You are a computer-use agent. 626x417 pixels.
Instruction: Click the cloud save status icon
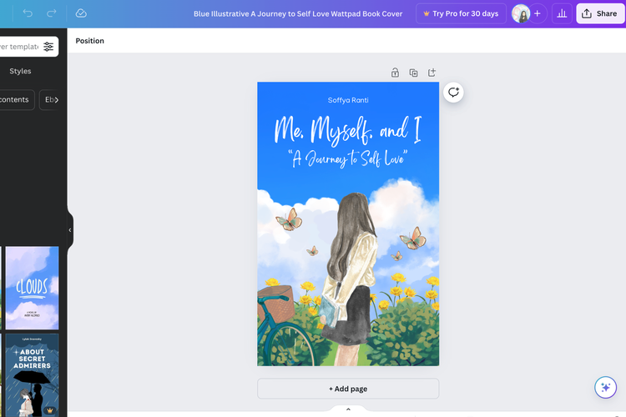[81, 13]
